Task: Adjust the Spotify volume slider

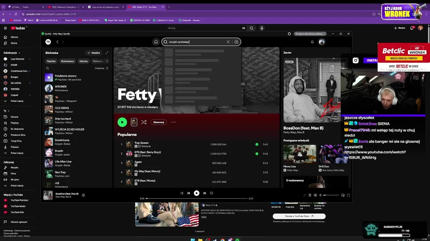Action: (x=331, y=195)
